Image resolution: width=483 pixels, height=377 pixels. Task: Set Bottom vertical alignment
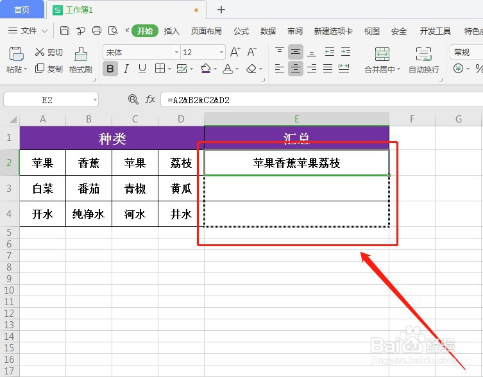(x=312, y=52)
